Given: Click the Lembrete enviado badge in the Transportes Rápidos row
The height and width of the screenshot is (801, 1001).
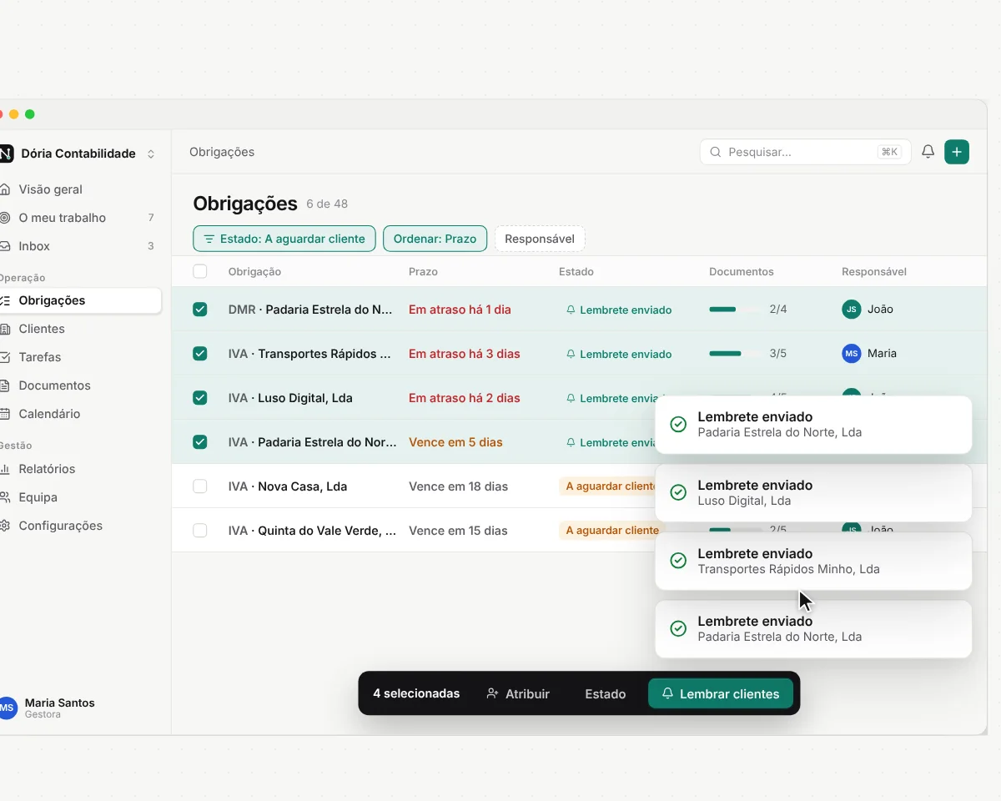Looking at the screenshot, I should click(x=619, y=354).
